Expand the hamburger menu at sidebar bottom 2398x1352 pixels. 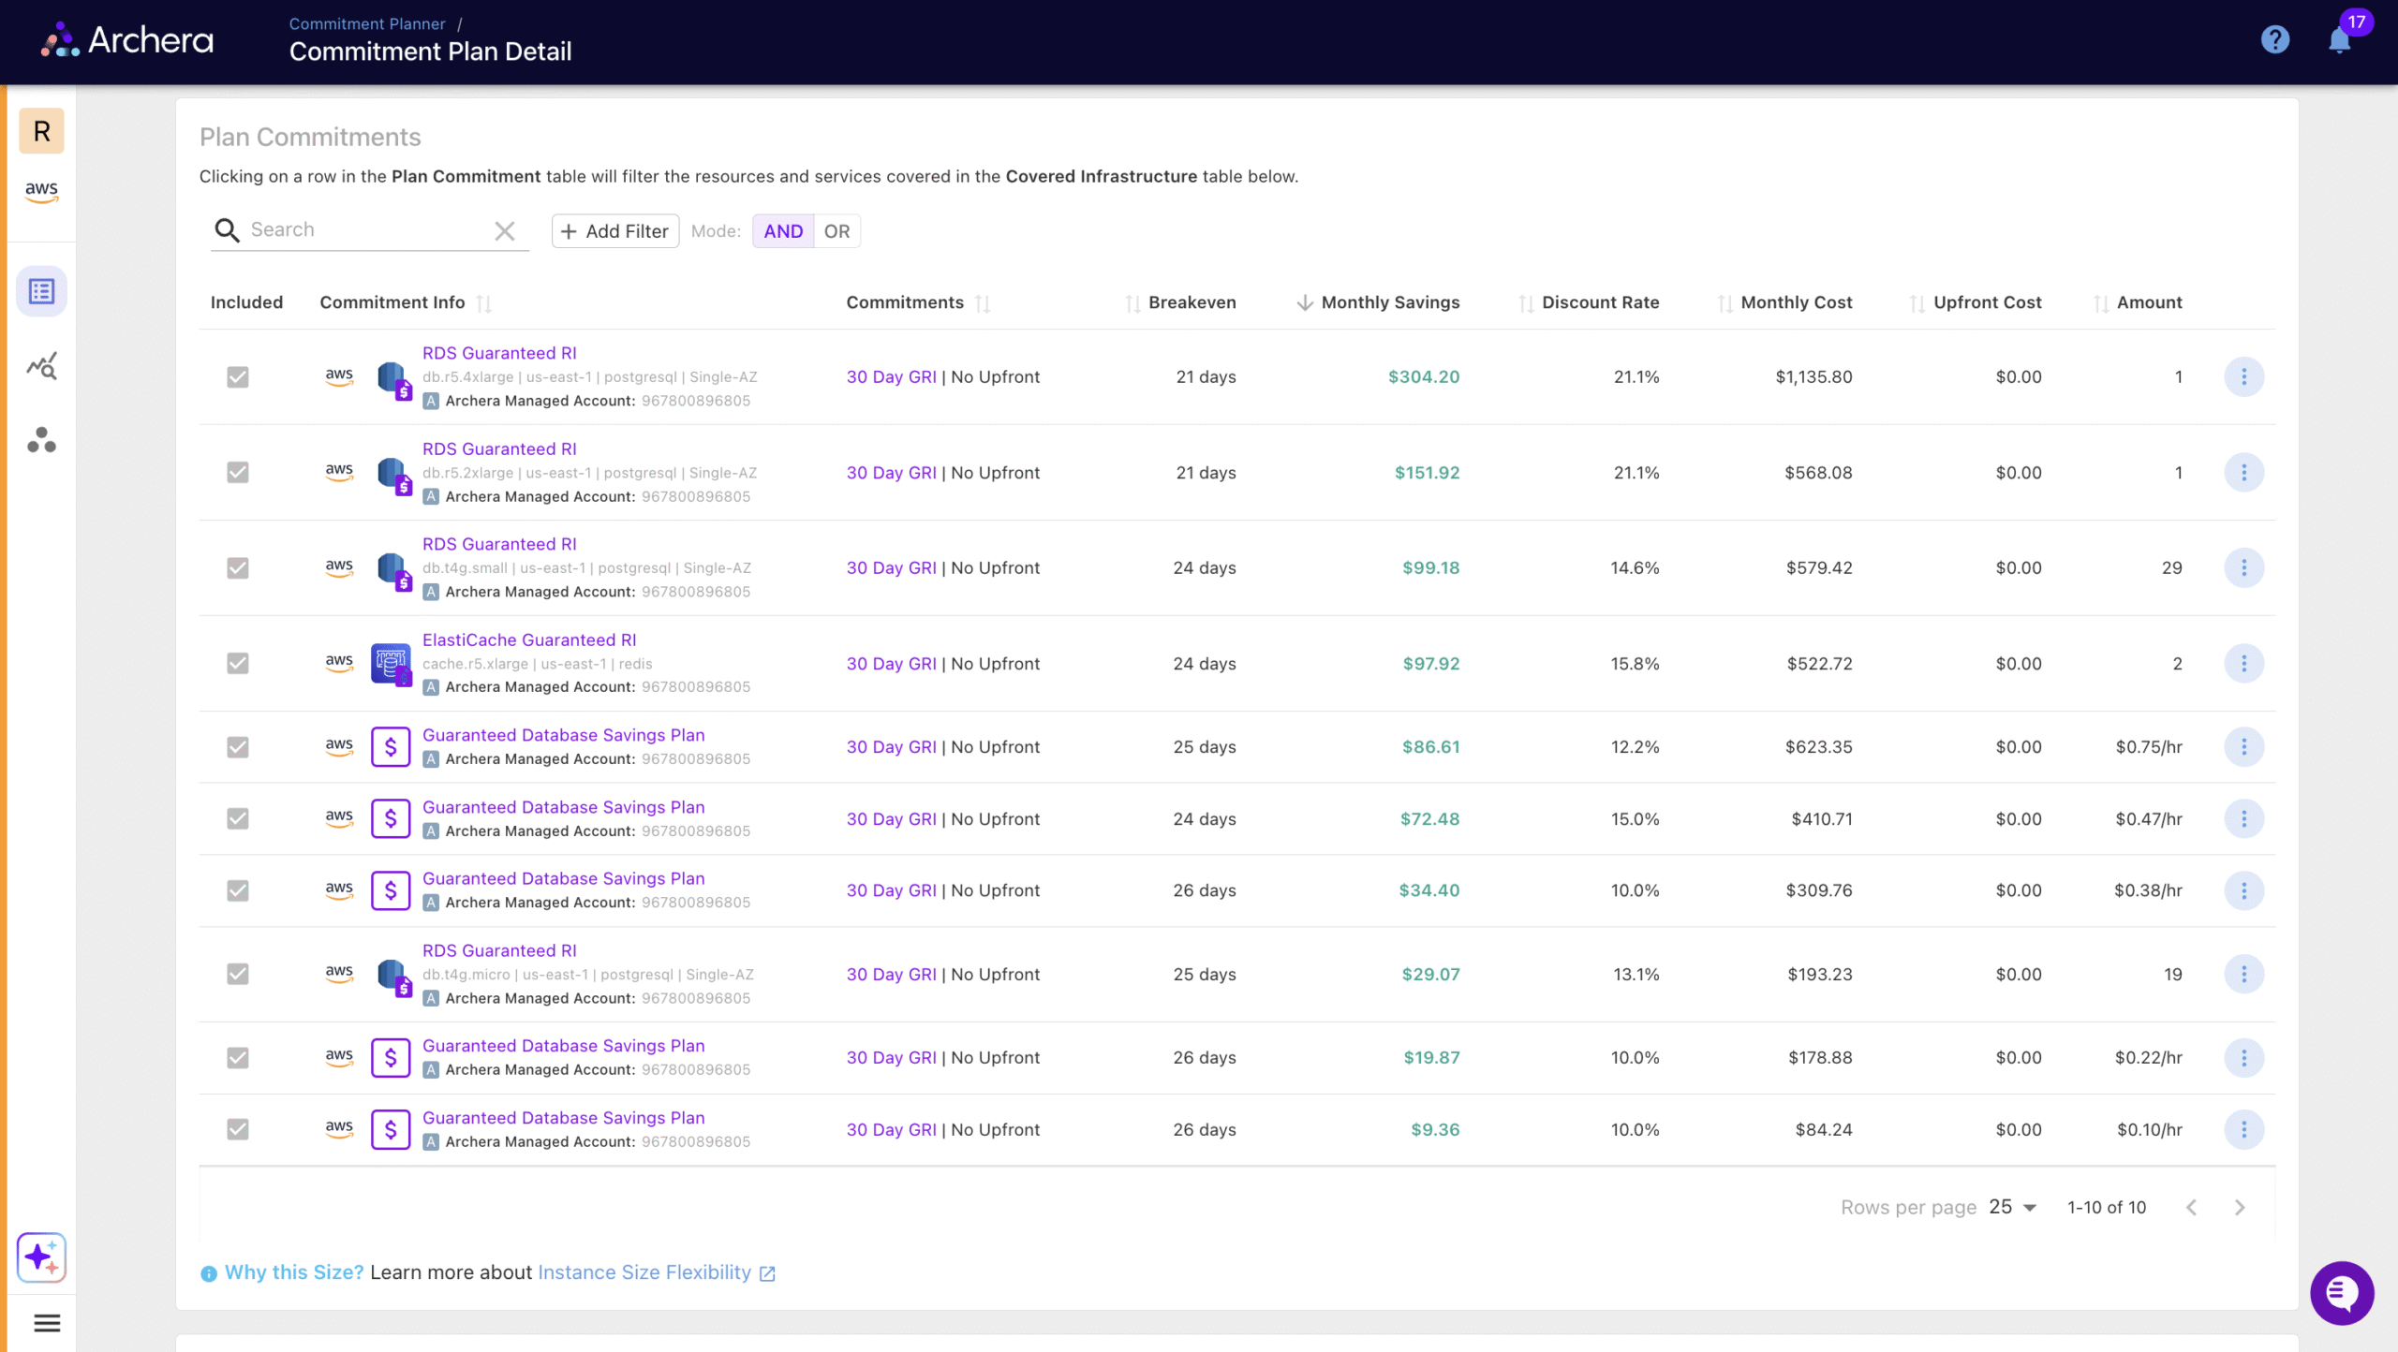(47, 1323)
